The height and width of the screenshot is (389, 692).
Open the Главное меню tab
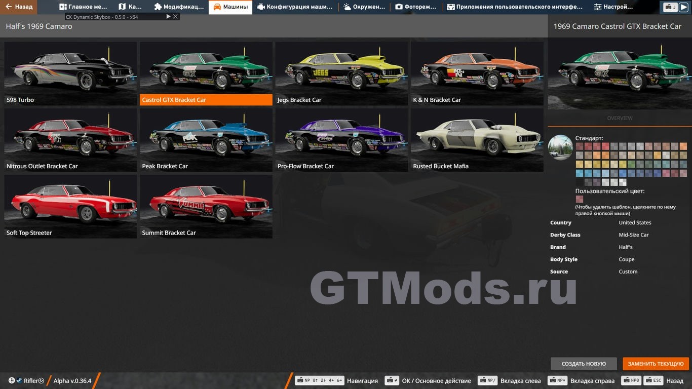point(83,7)
